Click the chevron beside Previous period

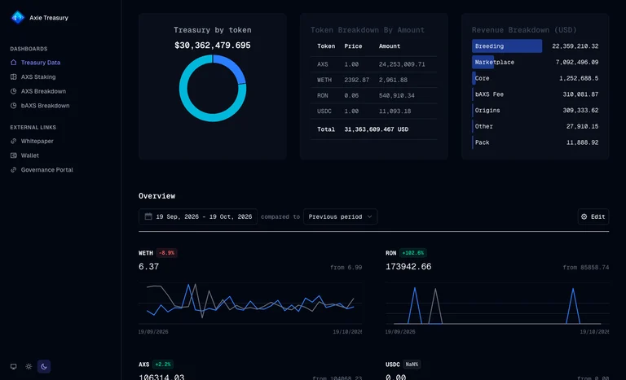pos(370,216)
